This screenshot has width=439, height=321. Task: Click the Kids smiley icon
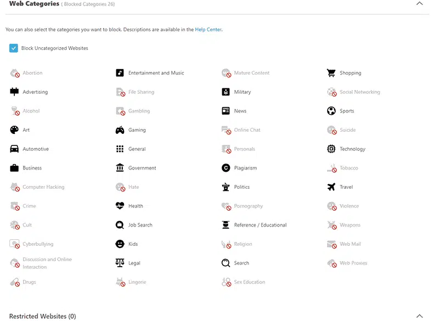tap(120, 244)
